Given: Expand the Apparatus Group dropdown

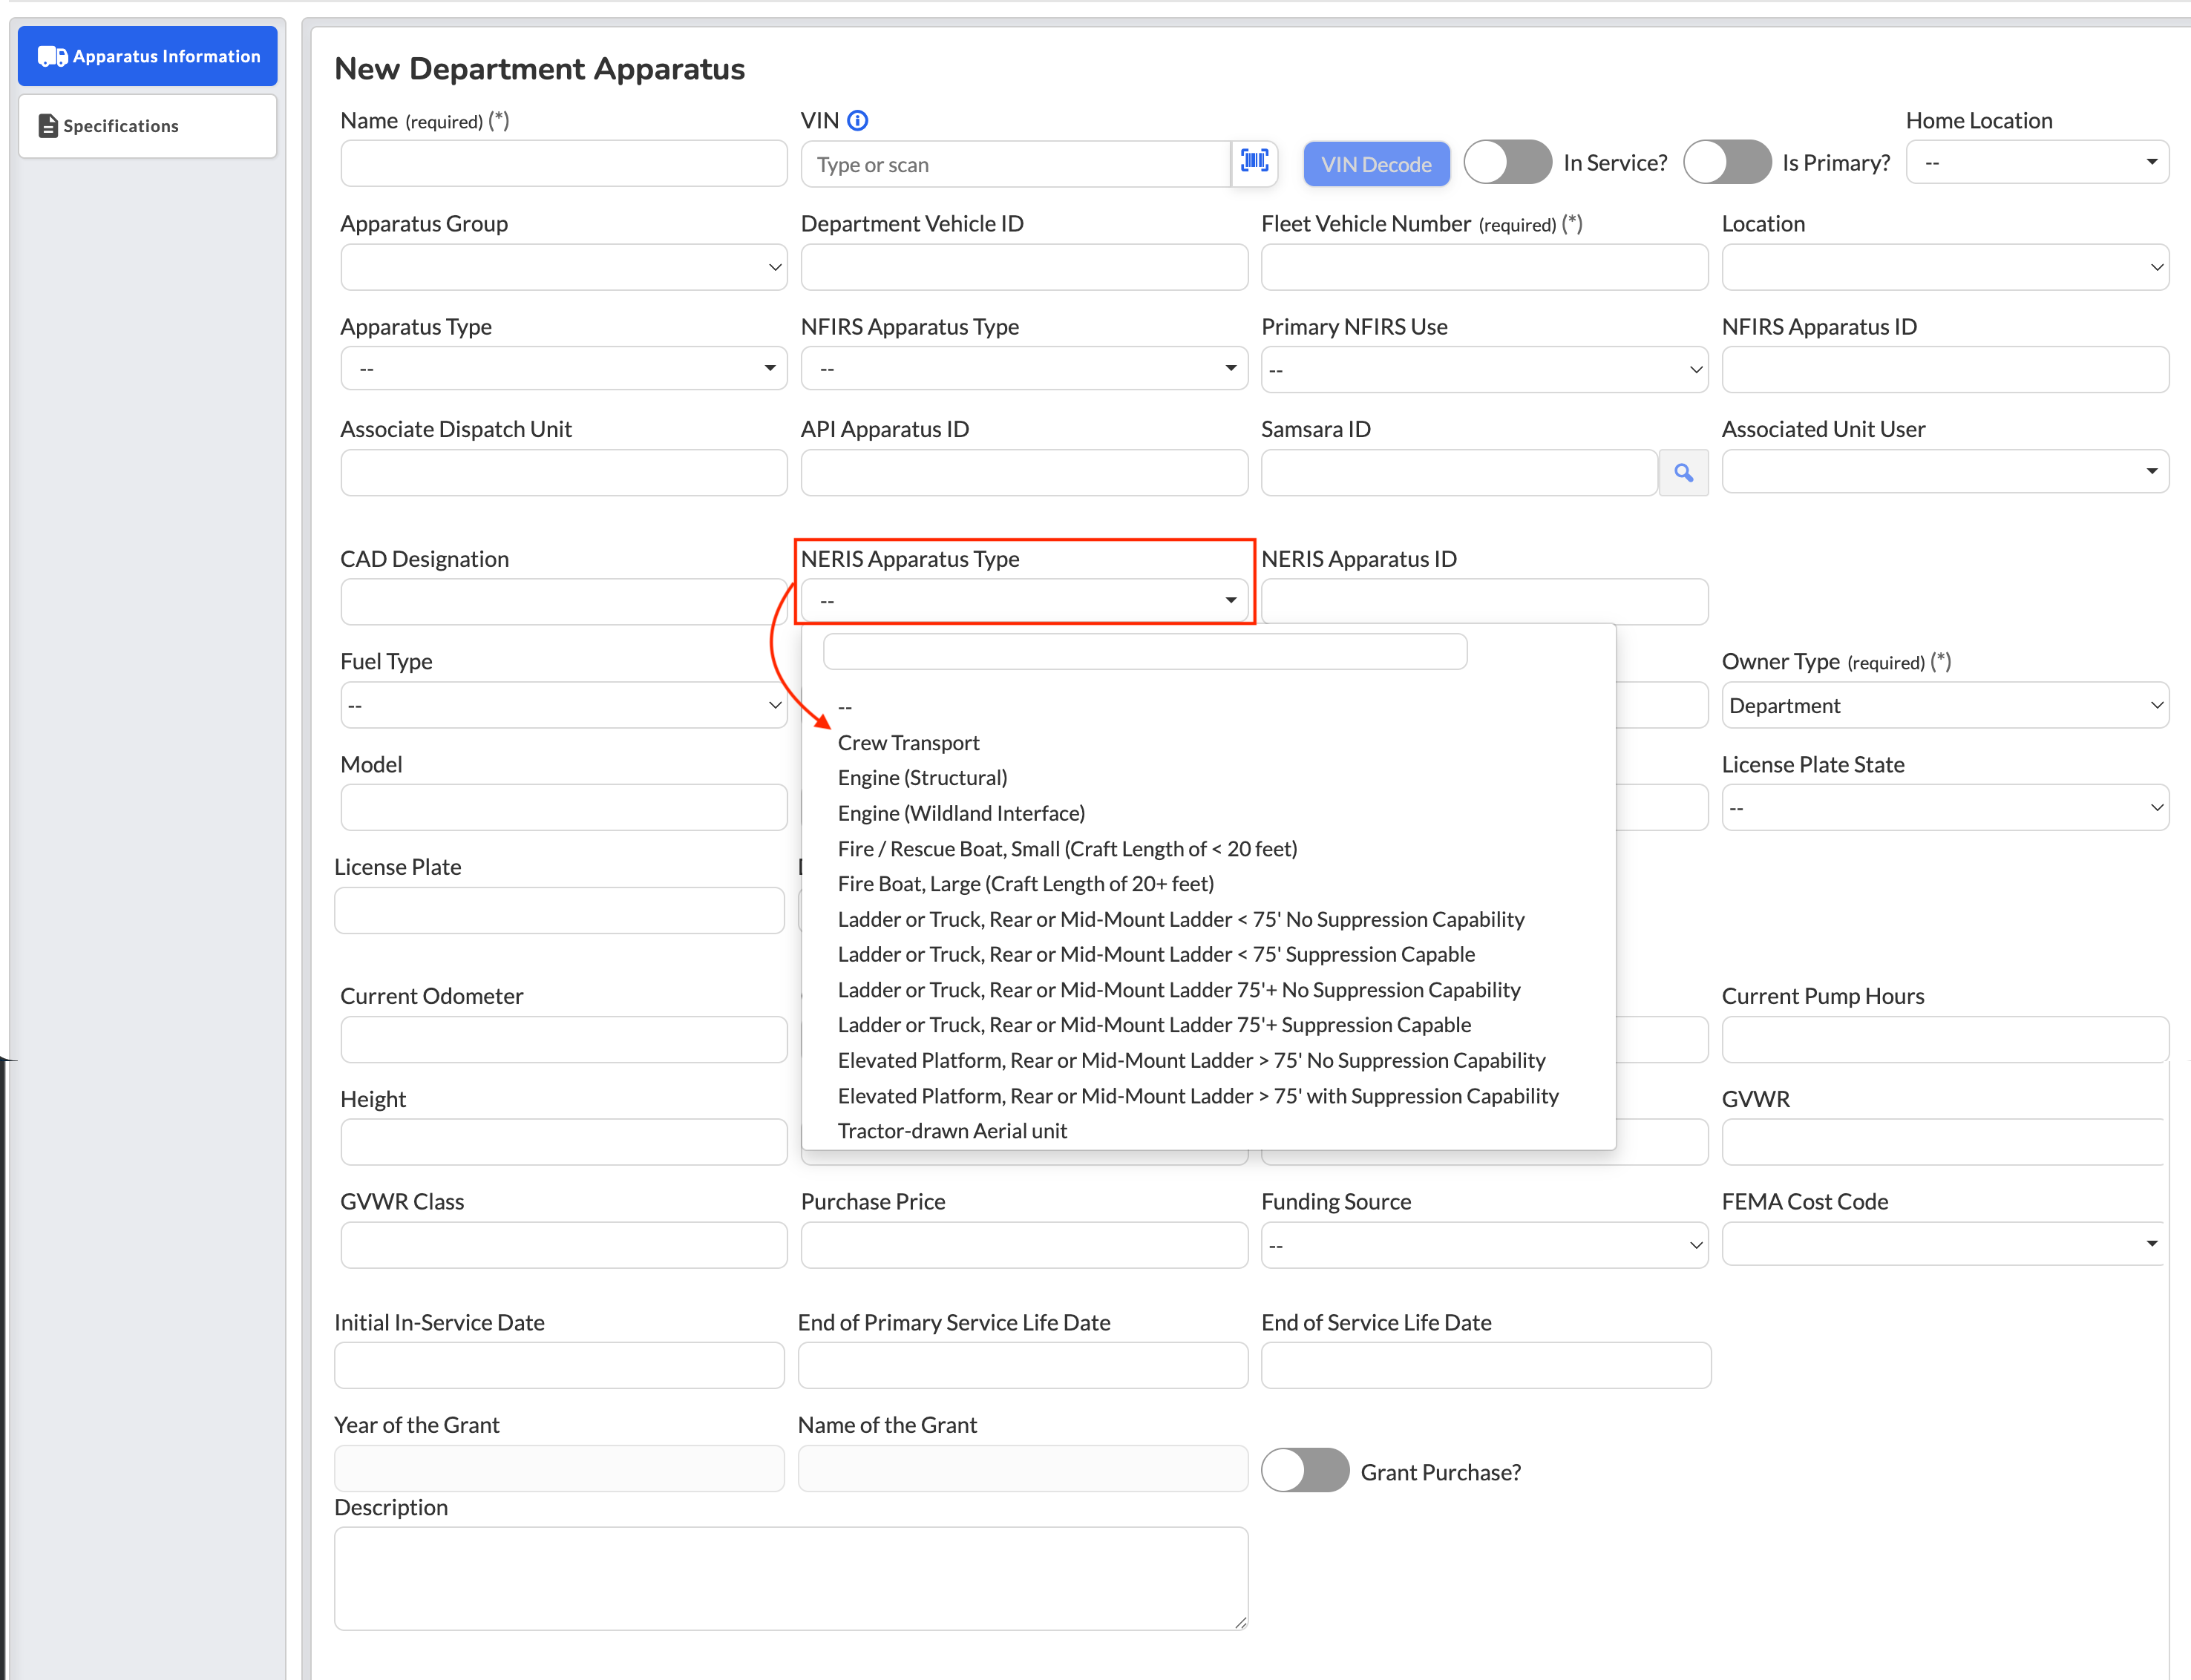Looking at the screenshot, I should click(x=563, y=267).
